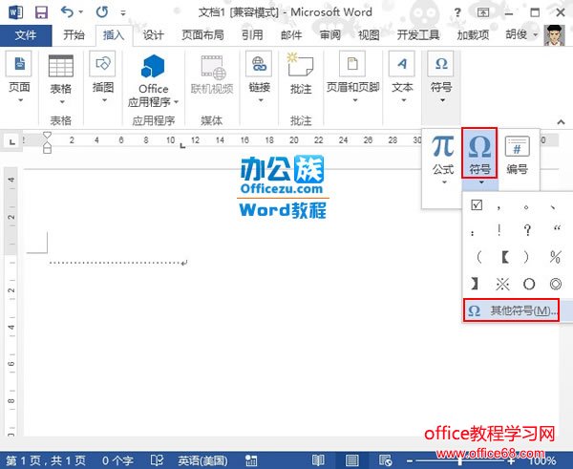Click the zoom slider handle
The height and width of the screenshot is (469, 573).
point(460,461)
